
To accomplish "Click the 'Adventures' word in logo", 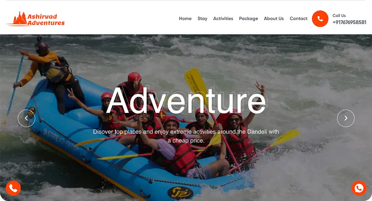I will pyautogui.click(x=46, y=23).
